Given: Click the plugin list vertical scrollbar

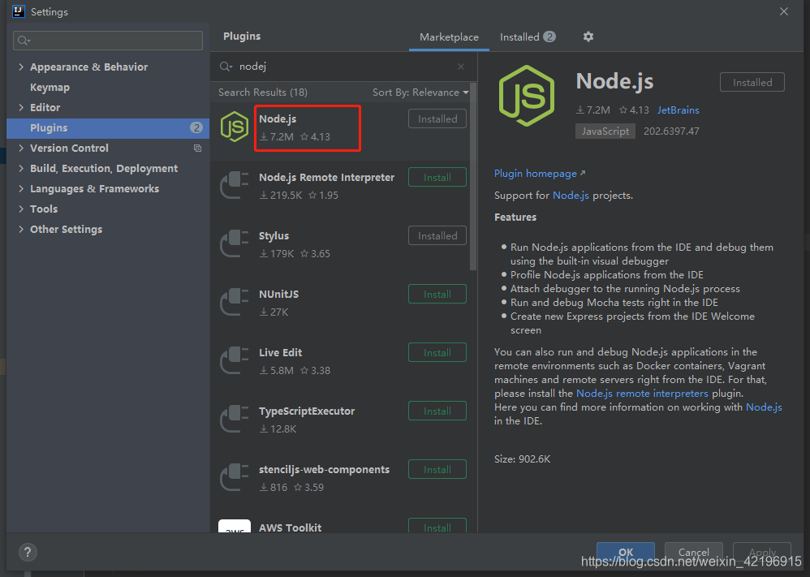Looking at the screenshot, I should (473, 177).
